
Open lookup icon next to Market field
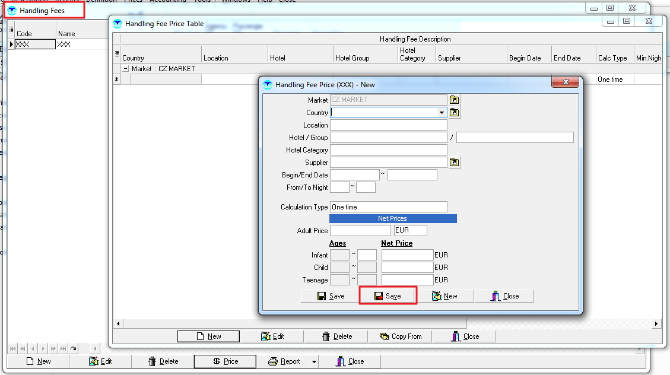[x=455, y=100]
